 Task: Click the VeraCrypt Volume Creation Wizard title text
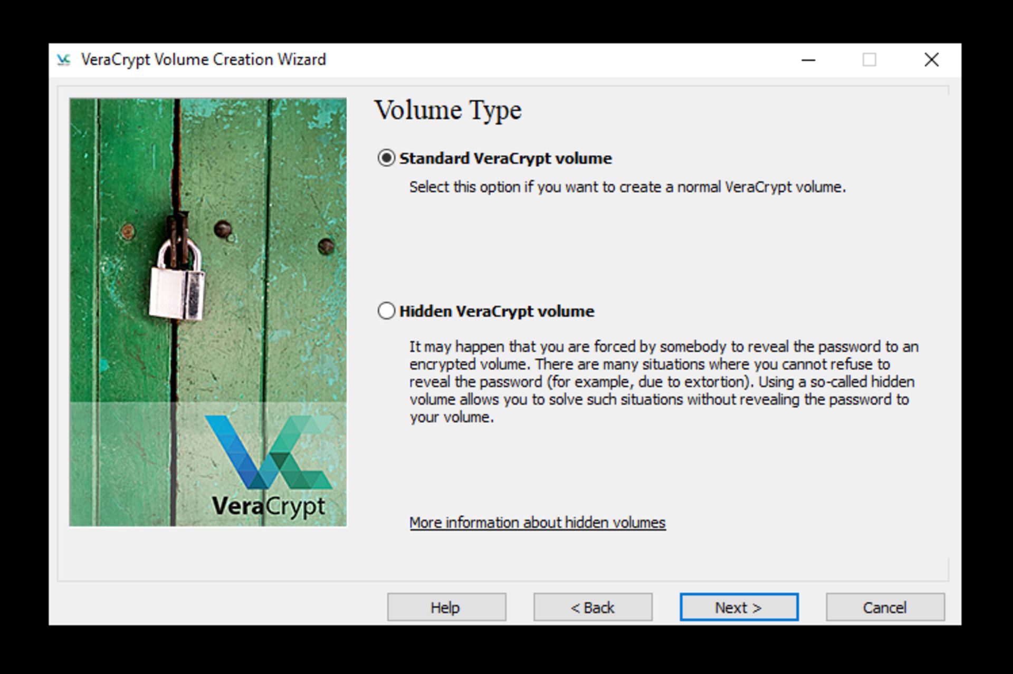(204, 60)
